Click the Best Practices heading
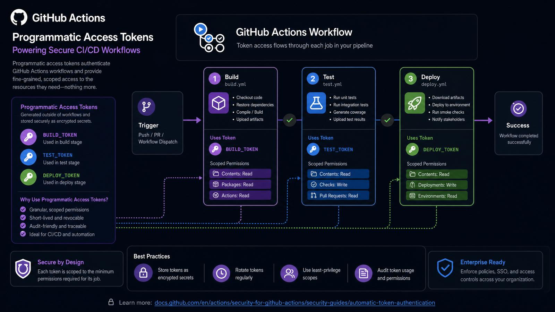This screenshot has width=555, height=312. click(x=152, y=256)
